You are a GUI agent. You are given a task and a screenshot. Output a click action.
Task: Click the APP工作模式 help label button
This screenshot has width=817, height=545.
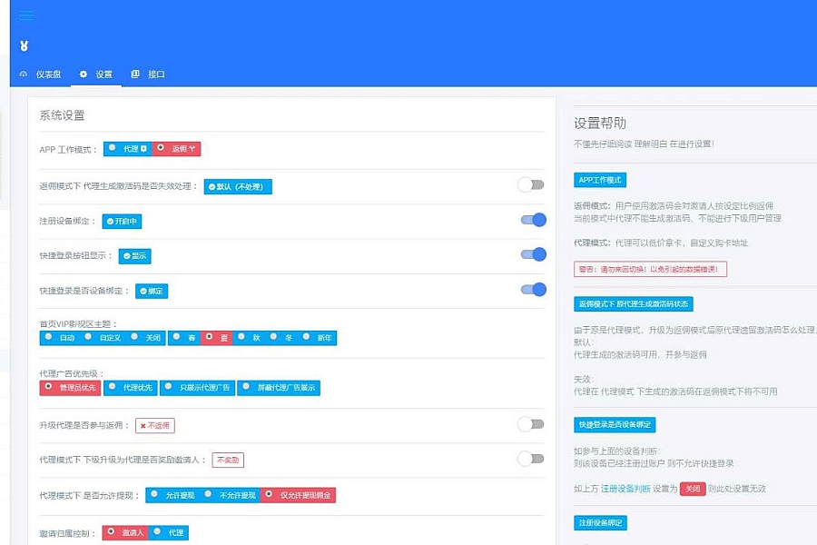(599, 180)
